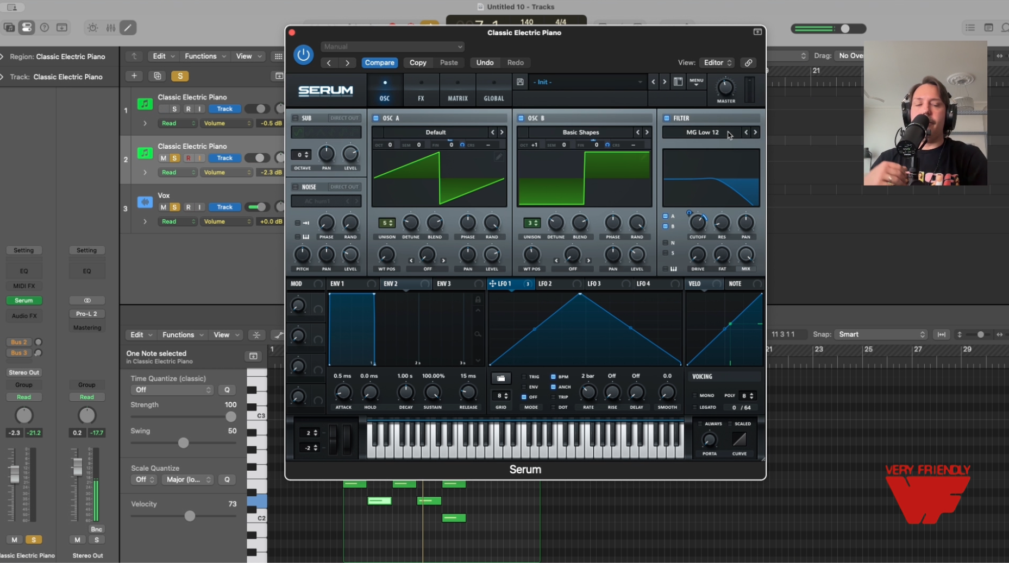Open the Manual setting dropdown
Viewport: 1009px width, 563px height.
pos(393,47)
